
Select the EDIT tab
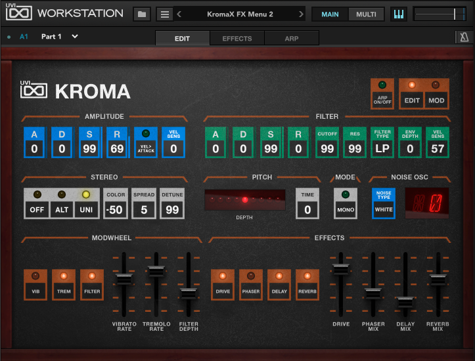coord(183,39)
